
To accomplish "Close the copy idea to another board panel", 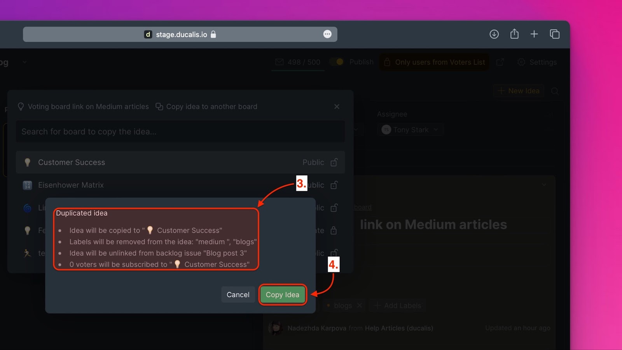I will [337, 106].
